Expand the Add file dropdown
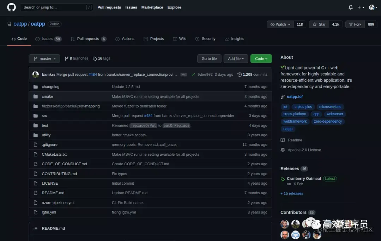 tap(236, 58)
